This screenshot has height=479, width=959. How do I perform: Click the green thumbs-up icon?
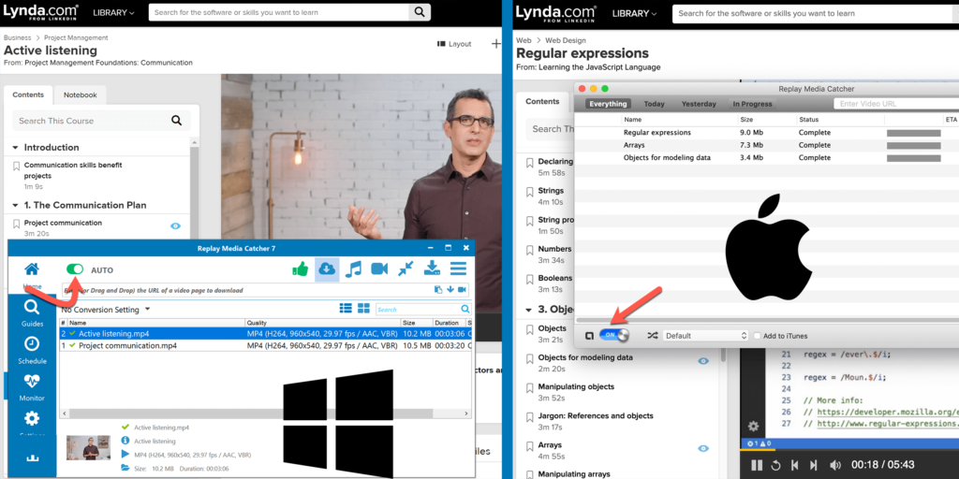pyautogui.click(x=300, y=269)
